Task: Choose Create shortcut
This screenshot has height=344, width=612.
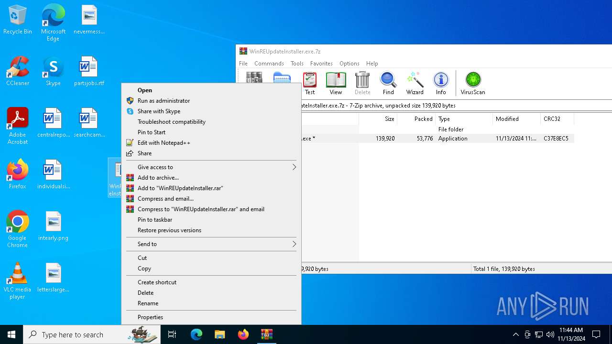Action: (211, 282)
